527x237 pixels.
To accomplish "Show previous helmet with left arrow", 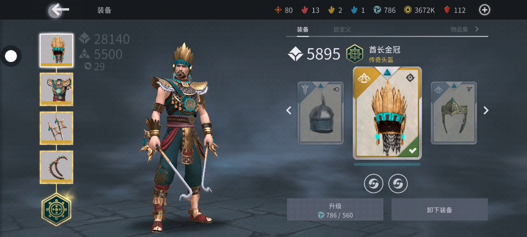I will (289, 110).
